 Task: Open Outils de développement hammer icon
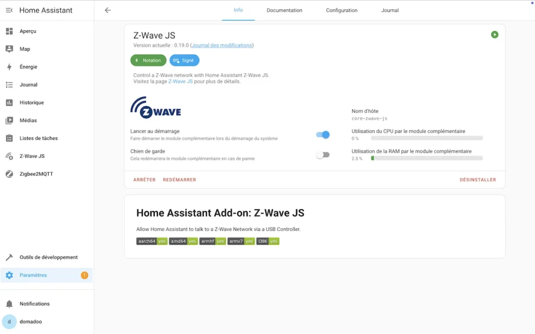9,257
